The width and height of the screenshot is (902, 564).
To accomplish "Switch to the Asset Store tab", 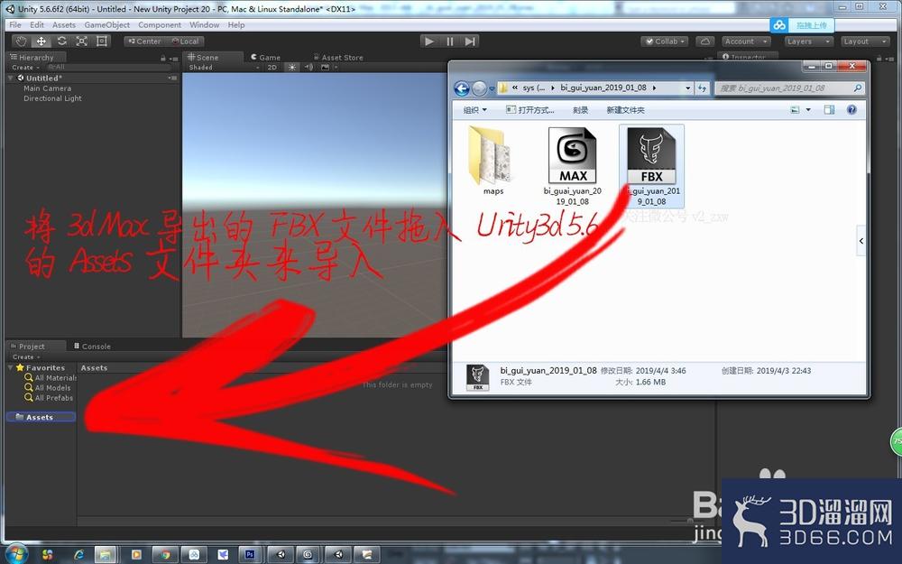I will pos(338,57).
